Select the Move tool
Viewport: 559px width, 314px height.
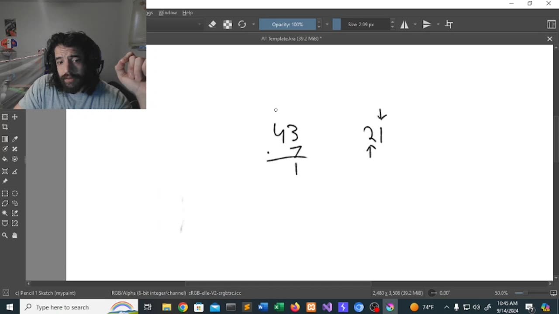pos(15,117)
